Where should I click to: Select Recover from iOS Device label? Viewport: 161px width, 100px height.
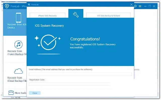pos(17,26)
